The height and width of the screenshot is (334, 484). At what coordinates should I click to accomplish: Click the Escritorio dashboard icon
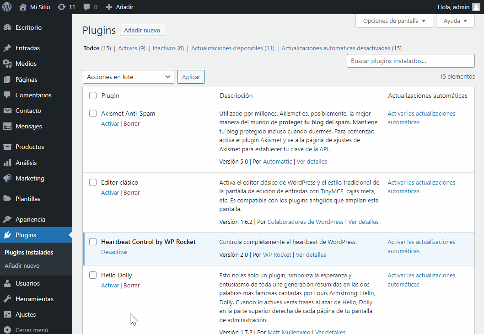pos(7,27)
